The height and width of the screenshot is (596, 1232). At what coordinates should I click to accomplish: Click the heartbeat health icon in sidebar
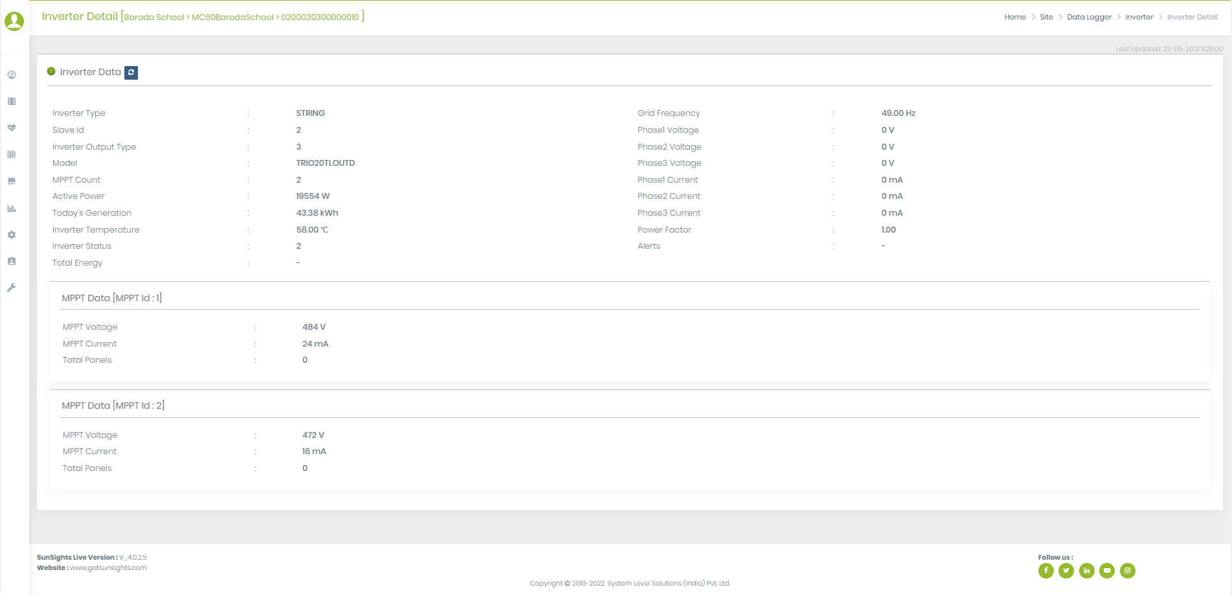12,128
